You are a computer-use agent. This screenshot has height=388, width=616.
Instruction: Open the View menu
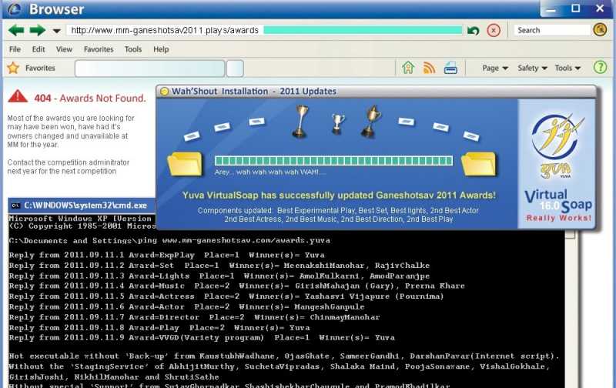pyautogui.click(x=64, y=49)
